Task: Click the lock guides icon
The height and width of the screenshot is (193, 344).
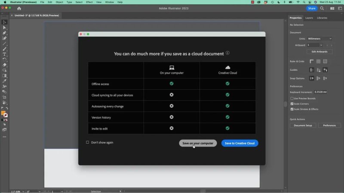Action: [x=318, y=70]
